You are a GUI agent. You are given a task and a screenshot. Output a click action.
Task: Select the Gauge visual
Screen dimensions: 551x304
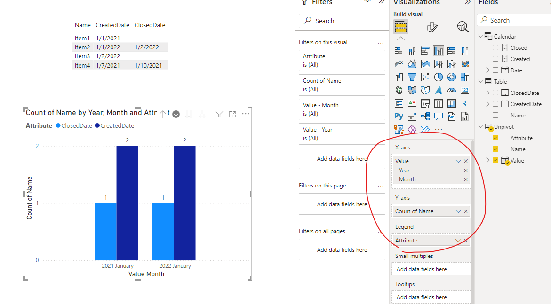point(452,90)
